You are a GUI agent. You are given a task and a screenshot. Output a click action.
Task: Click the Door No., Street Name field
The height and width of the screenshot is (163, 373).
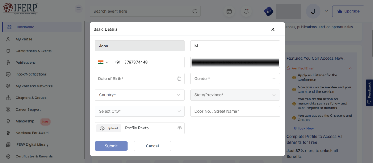coord(235,111)
